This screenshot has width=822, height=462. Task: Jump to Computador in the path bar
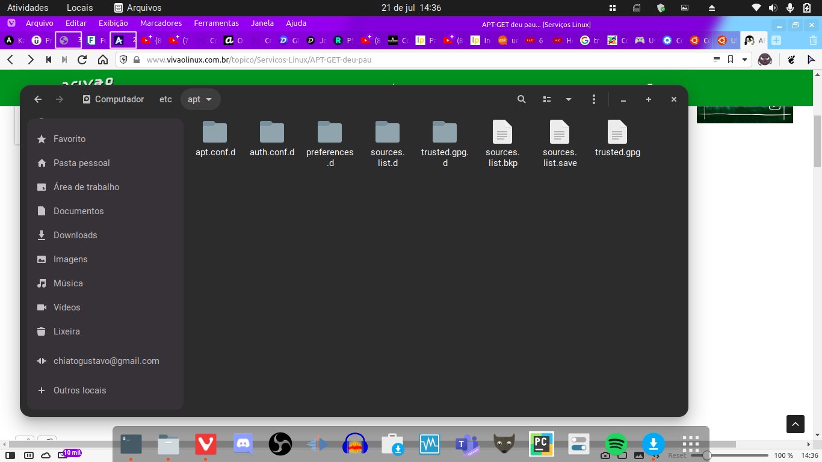click(x=113, y=99)
